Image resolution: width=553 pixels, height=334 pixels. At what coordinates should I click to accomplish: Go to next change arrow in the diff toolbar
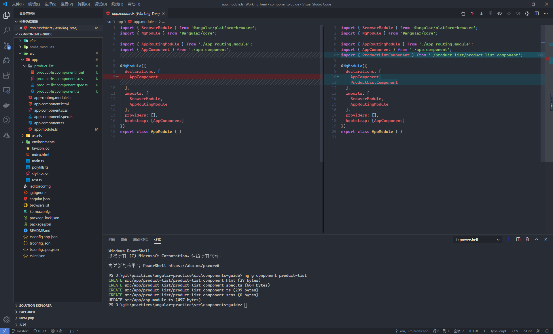(x=481, y=14)
